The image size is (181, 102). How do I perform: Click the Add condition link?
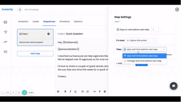[119, 63]
